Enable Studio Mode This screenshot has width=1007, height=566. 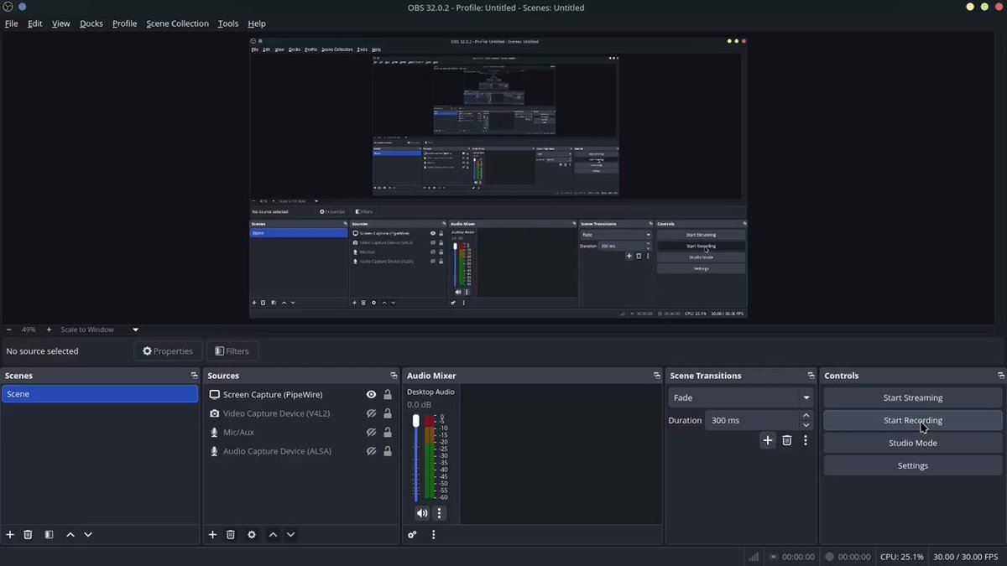click(913, 443)
